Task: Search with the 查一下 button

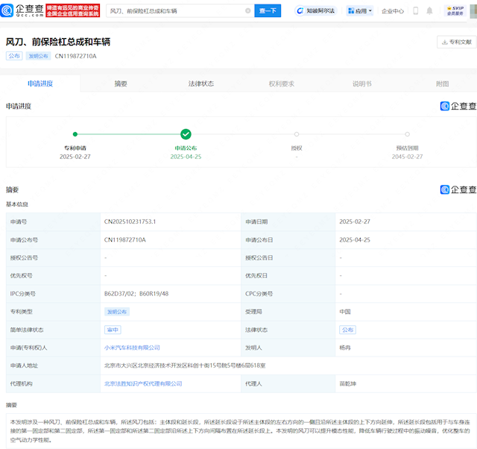Action: coord(268,10)
